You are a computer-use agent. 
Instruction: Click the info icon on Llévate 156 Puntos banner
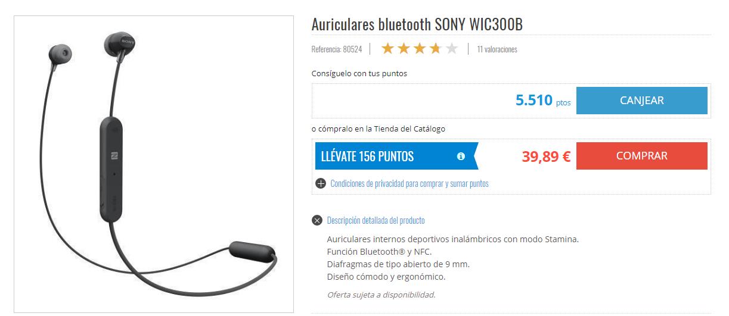click(461, 157)
